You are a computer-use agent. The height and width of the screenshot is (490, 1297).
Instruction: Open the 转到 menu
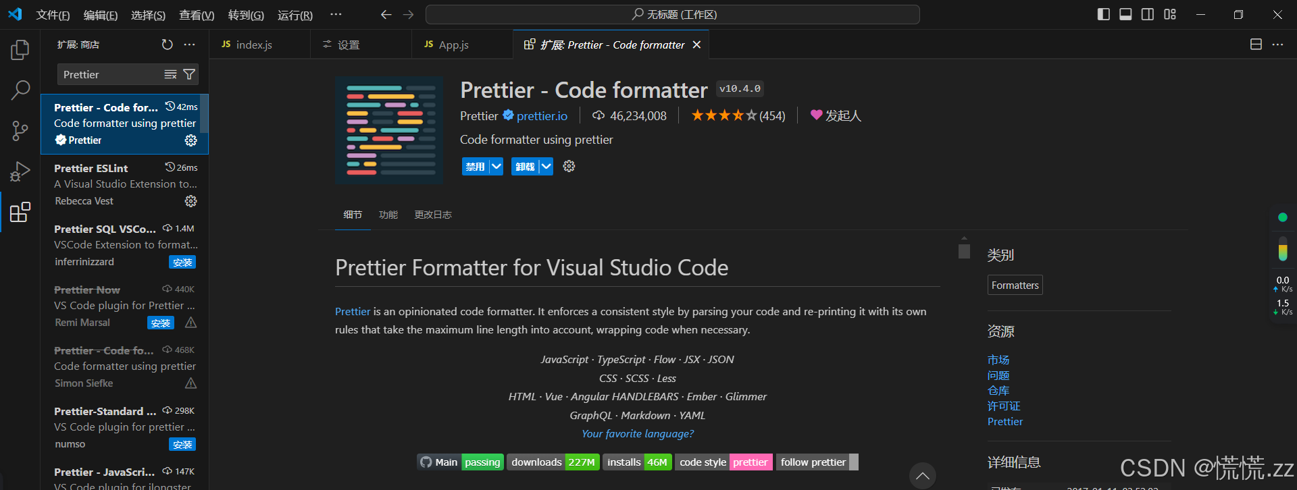(x=246, y=15)
